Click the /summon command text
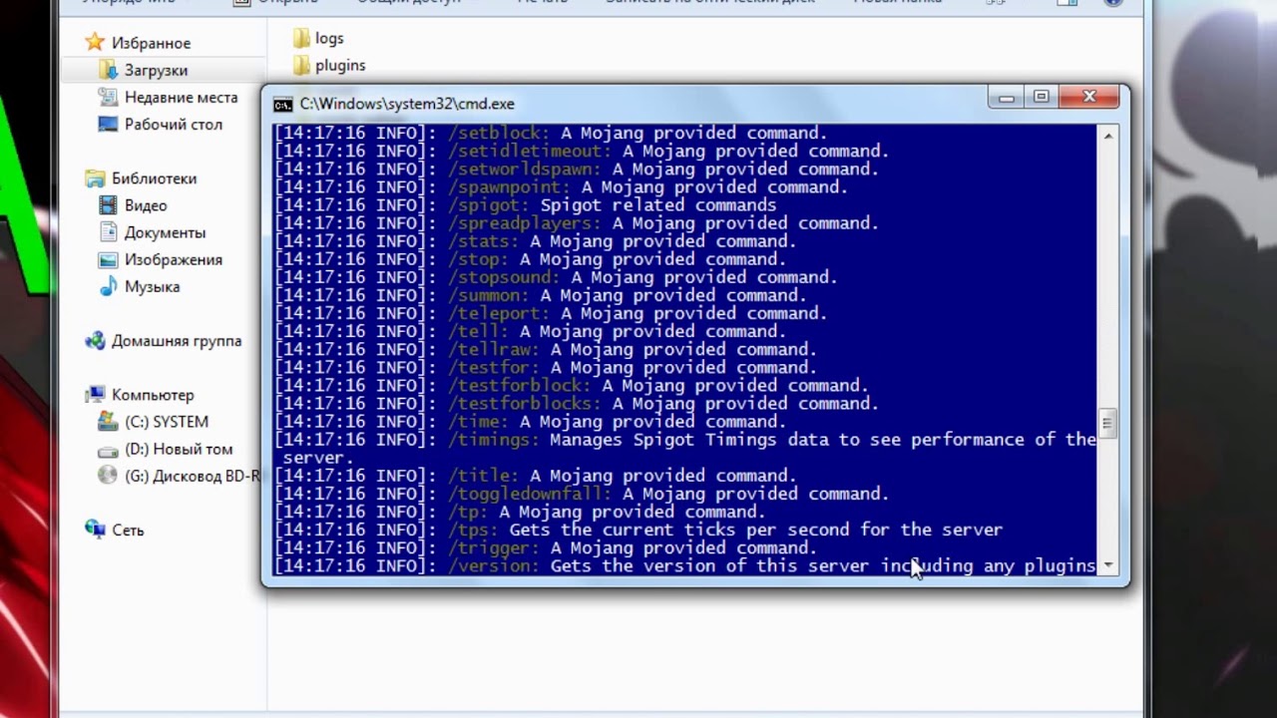Screen dimensions: 1277x718 [x=489, y=294]
